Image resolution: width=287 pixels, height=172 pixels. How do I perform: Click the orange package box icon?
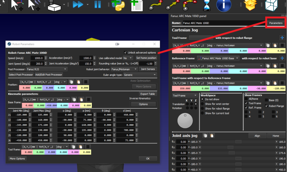[250, 5]
